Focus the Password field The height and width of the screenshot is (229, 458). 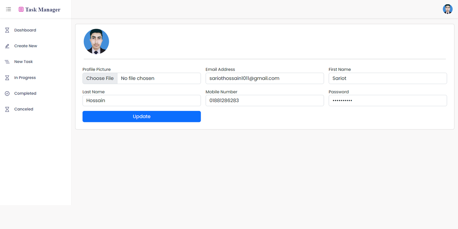coord(388,101)
